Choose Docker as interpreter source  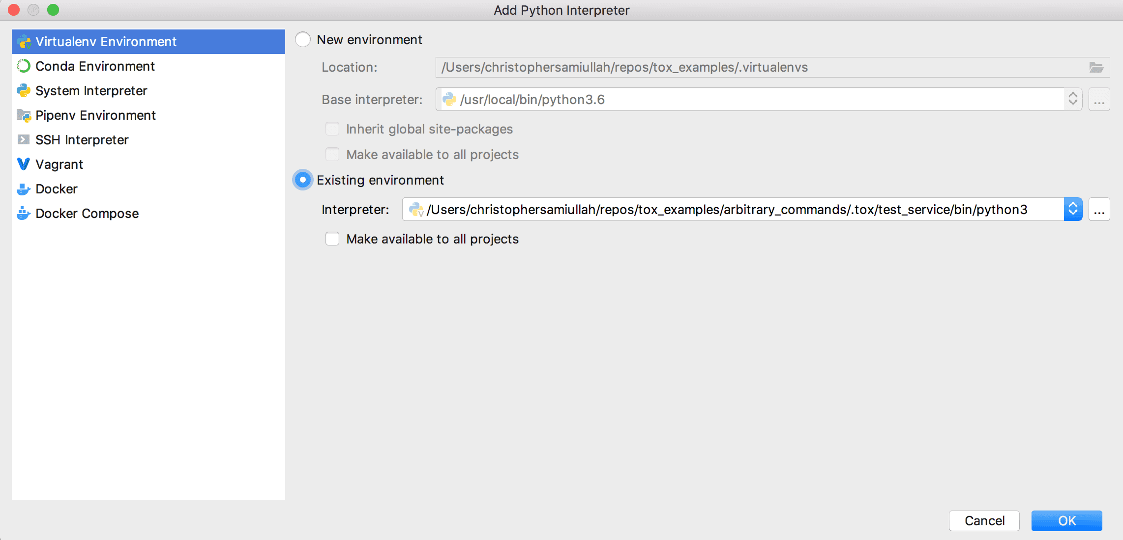tap(56, 189)
